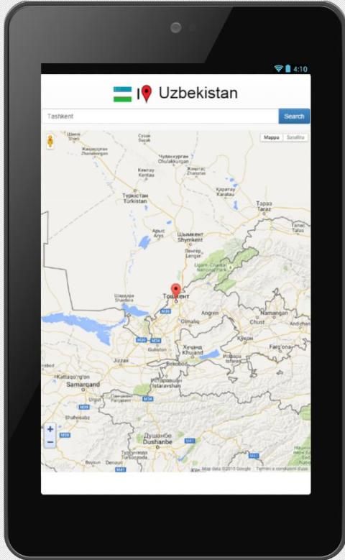Click the Samarqand city label
Screen dimensions: 345x560
coord(83,385)
